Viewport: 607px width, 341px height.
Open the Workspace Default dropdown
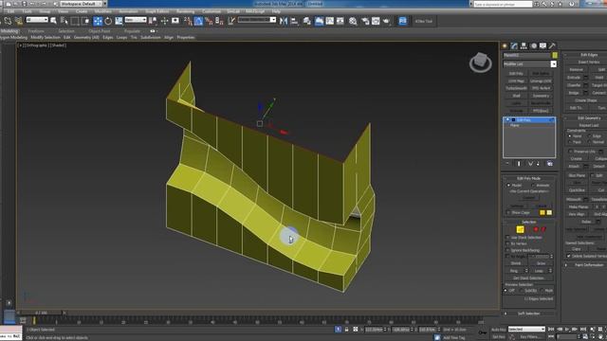[83, 4]
